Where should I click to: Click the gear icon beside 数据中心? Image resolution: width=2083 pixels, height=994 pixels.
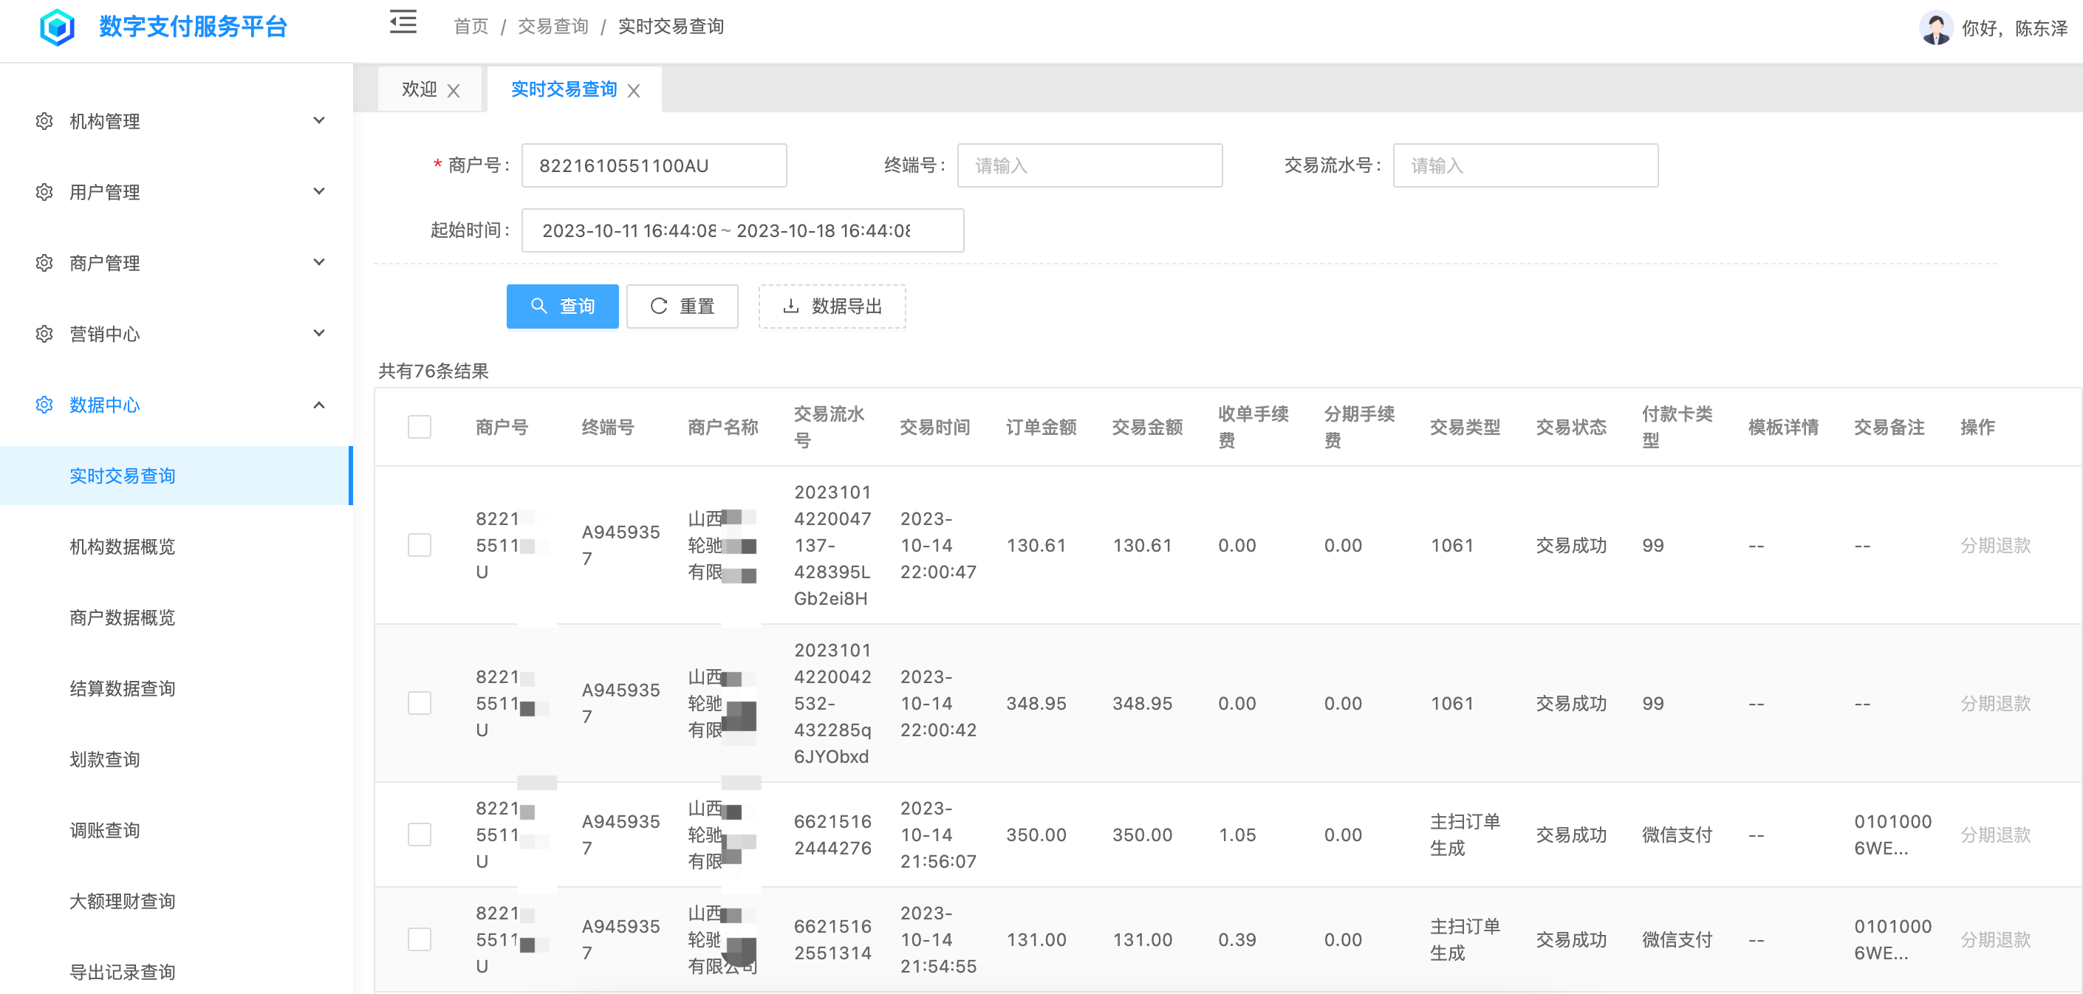(x=44, y=405)
